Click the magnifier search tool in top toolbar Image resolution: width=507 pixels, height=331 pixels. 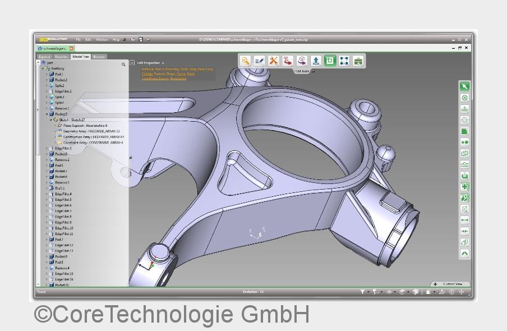click(x=245, y=61)
